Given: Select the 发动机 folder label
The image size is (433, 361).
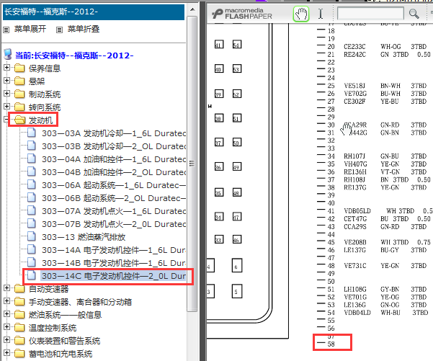Looking at the screenshot, I should click(40, 120).
